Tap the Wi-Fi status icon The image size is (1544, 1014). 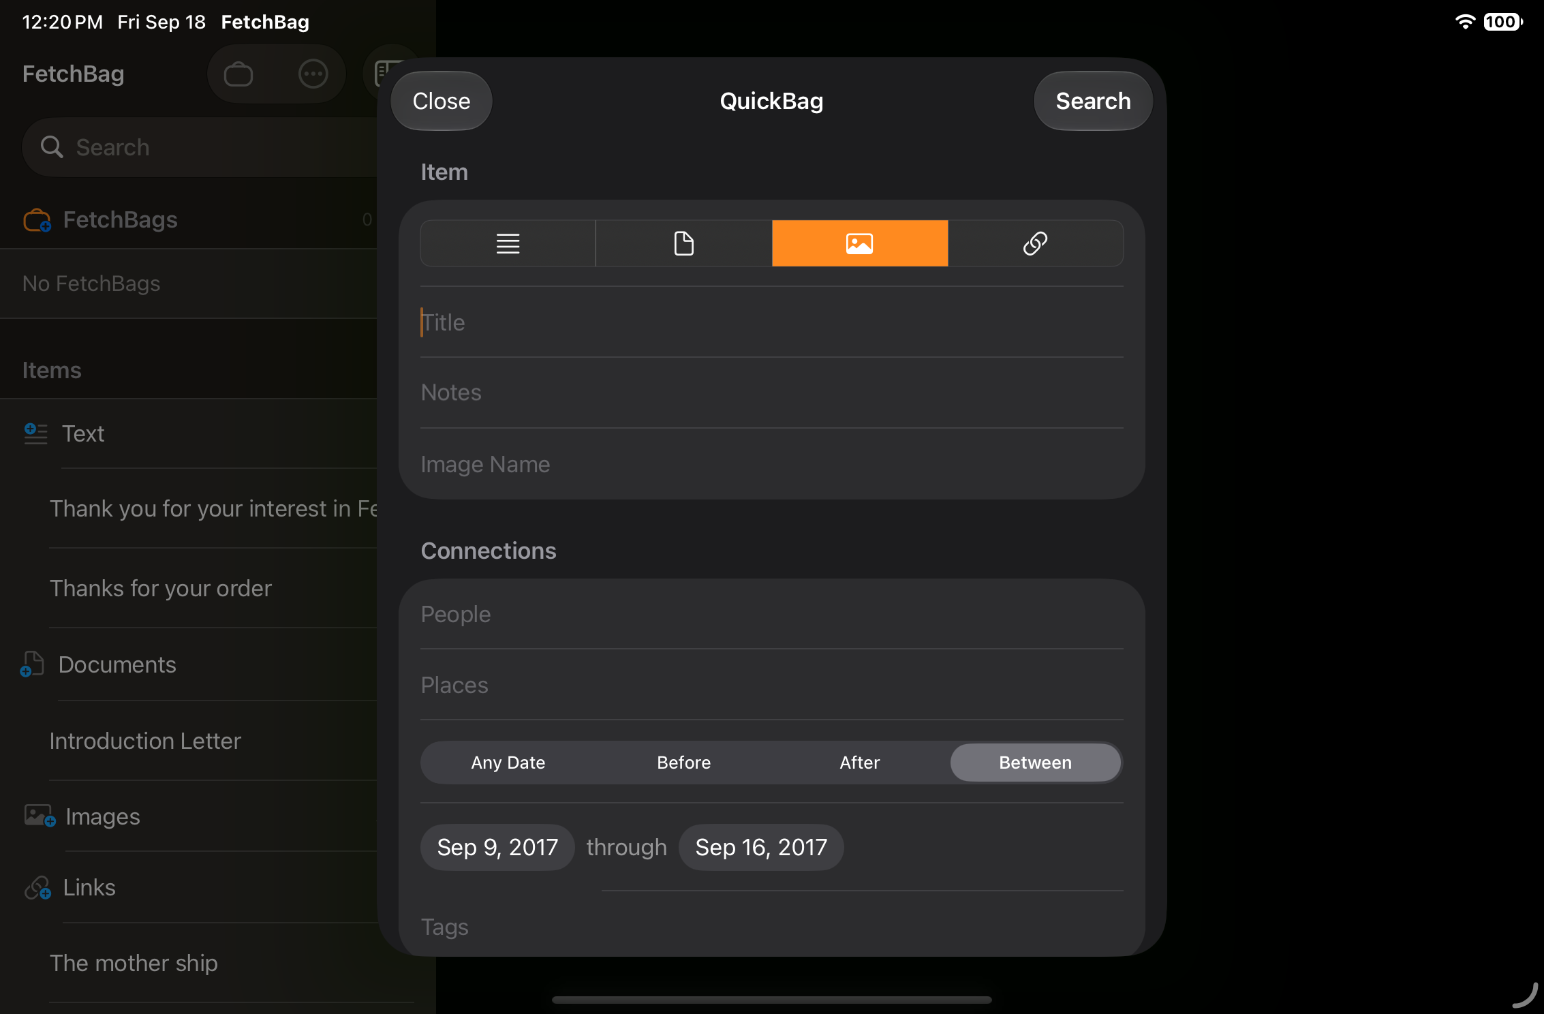click(x=1464, y=22)
